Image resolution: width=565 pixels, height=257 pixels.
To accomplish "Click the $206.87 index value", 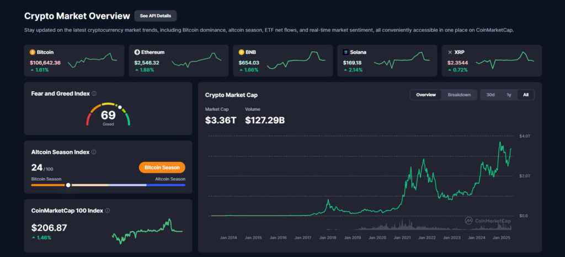I will [49, 227].
